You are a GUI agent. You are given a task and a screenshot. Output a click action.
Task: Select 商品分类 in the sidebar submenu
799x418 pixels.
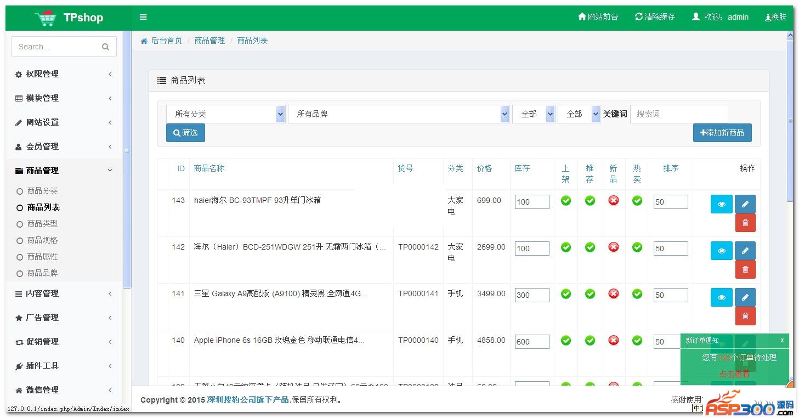(x=42, y=191)
